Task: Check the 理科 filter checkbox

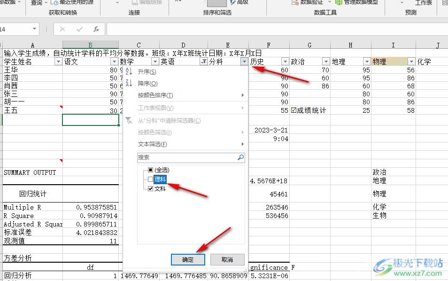Action: coord(150,179)
